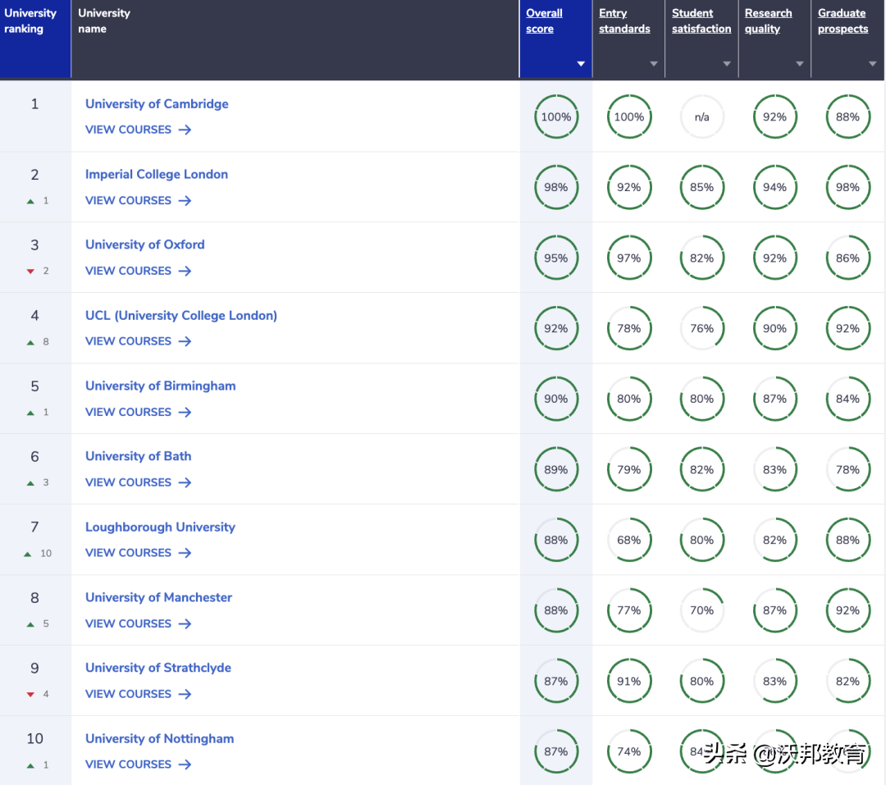886x785 pixels.
Task: Click Strathclyde's 91% entry standards circle
Action: tap(629, 681)
